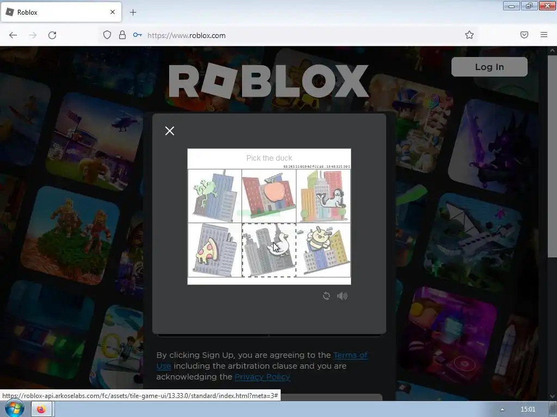This screenshot has width=557, height=417.
Task: Select the frog on building tile
Action: coord(214,196)
